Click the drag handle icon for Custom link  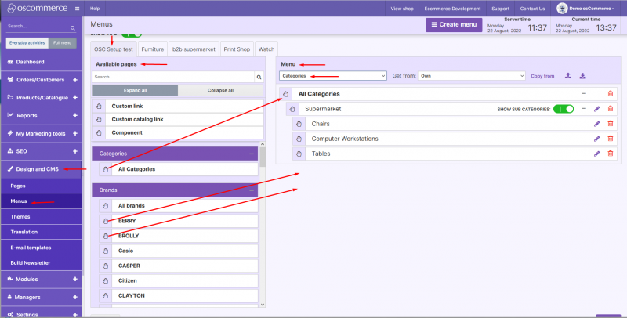coord(99,106)
